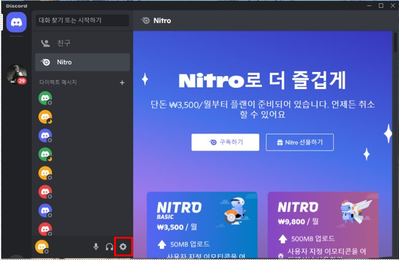Click the conversation search field
This screenshot has height=260, width=399.
[82, 20]
